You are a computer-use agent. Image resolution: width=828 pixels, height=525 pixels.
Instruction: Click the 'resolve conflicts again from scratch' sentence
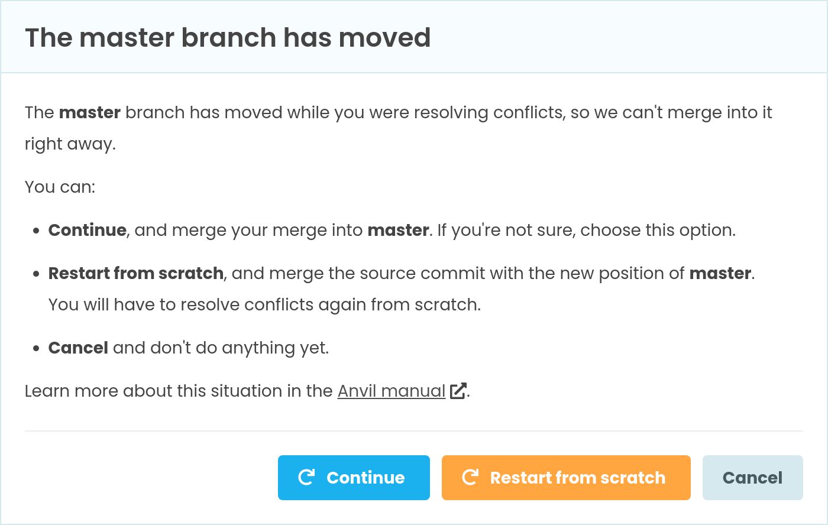(264, 304)
